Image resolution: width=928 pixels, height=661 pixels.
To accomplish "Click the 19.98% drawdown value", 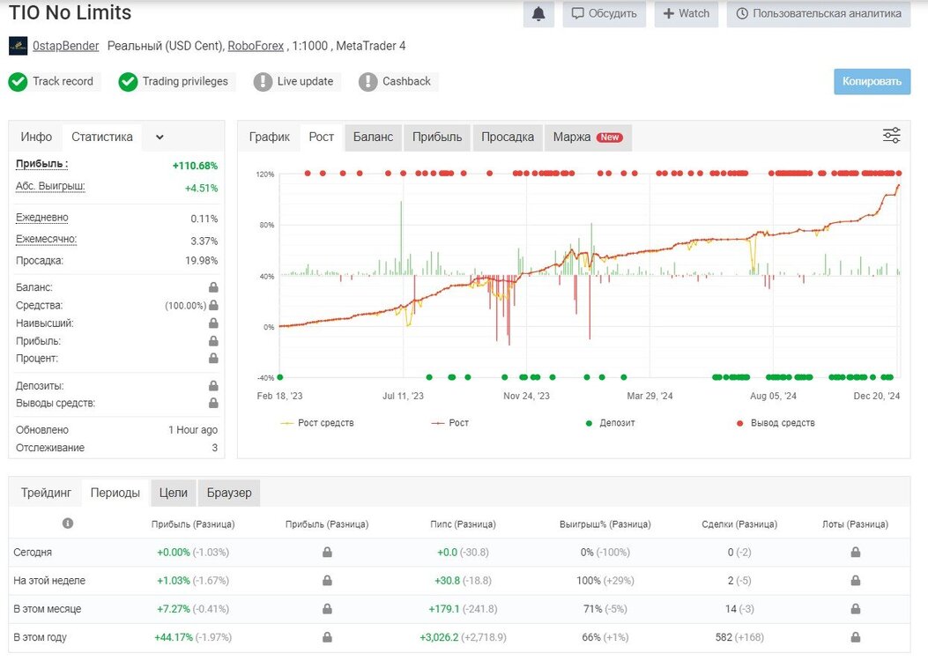I will [201, 260].
